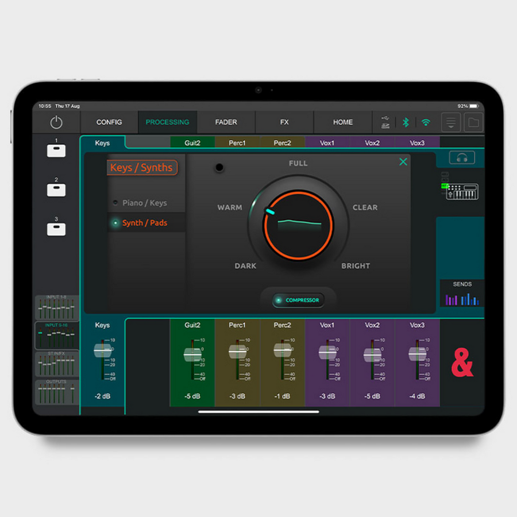Expand the drop-down list icon in top bar

click(451, 122)
